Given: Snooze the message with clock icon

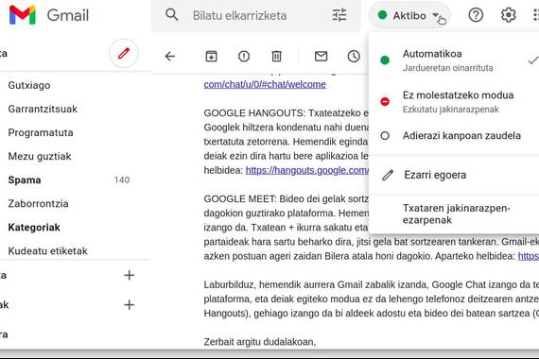Looking at the screenshot, I should coord(354,56).
